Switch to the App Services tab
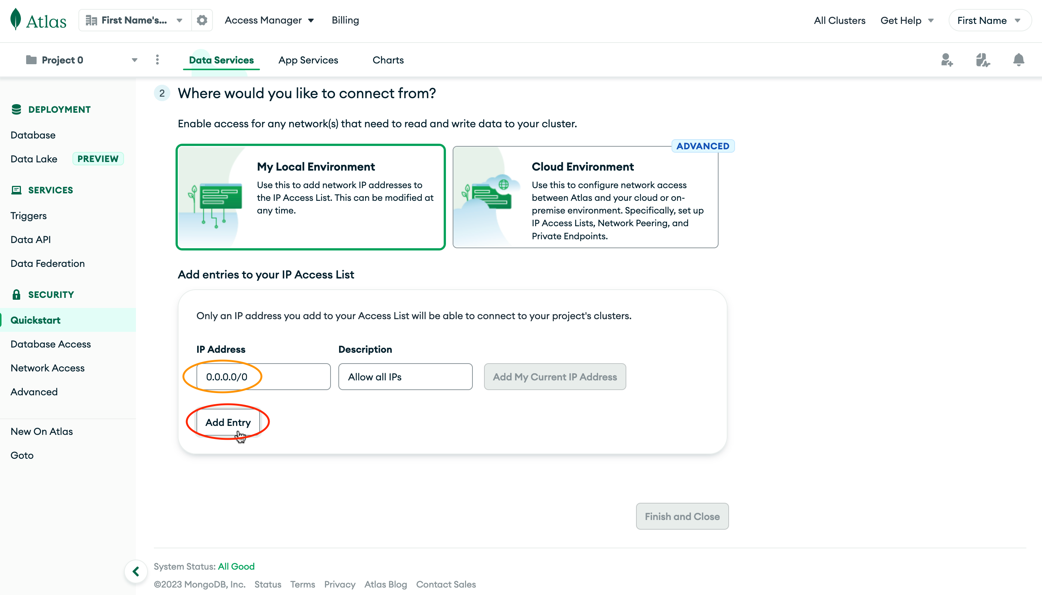Viewport: 1042px width, 595px height. [308, 60]
